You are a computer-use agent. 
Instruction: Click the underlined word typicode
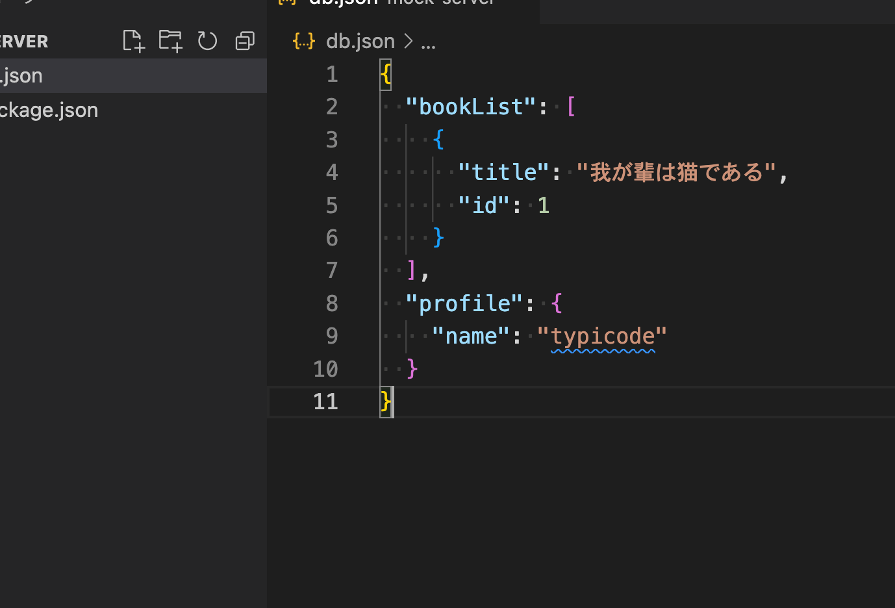click(x=603, y=336)
